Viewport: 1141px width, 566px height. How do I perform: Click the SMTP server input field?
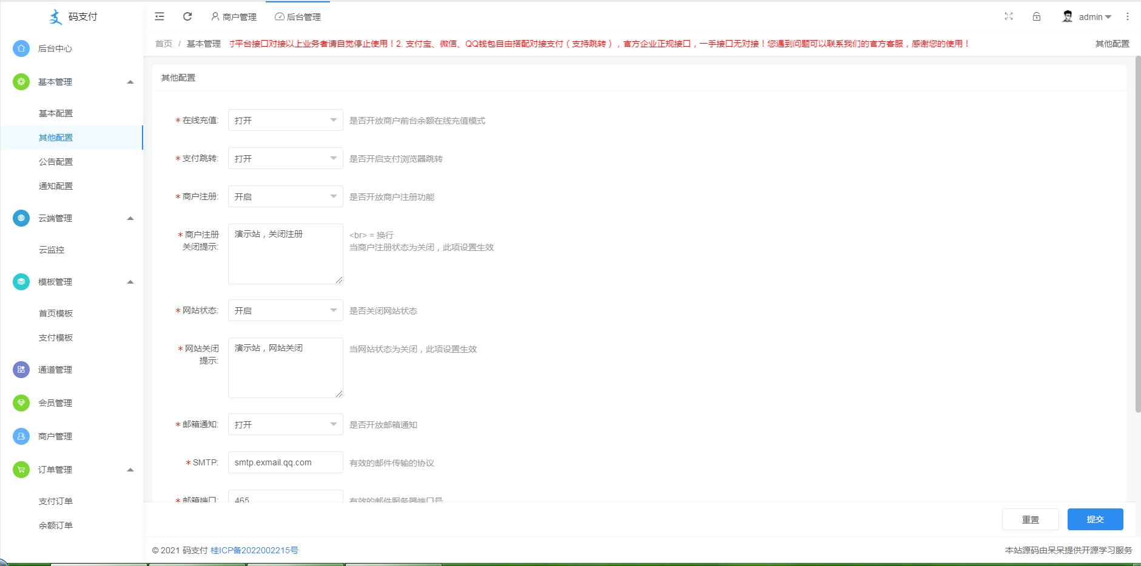coord(285,462)
